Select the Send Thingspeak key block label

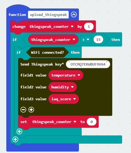[x=42, y=64]
